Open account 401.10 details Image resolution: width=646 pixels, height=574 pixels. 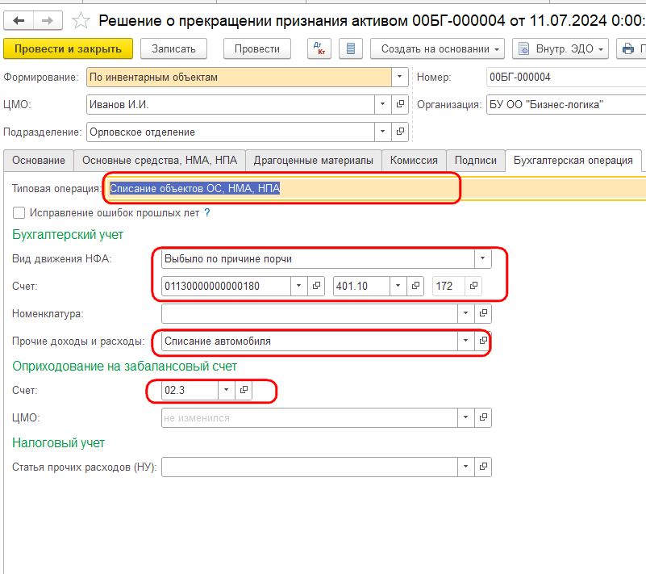coord(415,286)
